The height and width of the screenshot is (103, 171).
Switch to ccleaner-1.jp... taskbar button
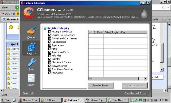click(96, 100)
